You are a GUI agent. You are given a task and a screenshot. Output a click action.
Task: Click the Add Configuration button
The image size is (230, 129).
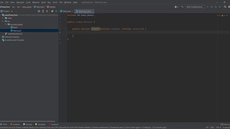tap(195, 7)
